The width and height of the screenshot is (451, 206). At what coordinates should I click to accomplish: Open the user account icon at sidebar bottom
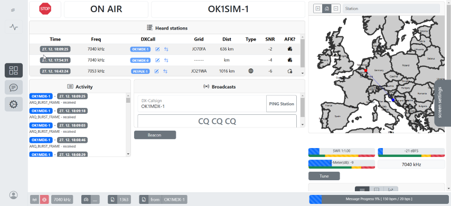coord(14,195)
